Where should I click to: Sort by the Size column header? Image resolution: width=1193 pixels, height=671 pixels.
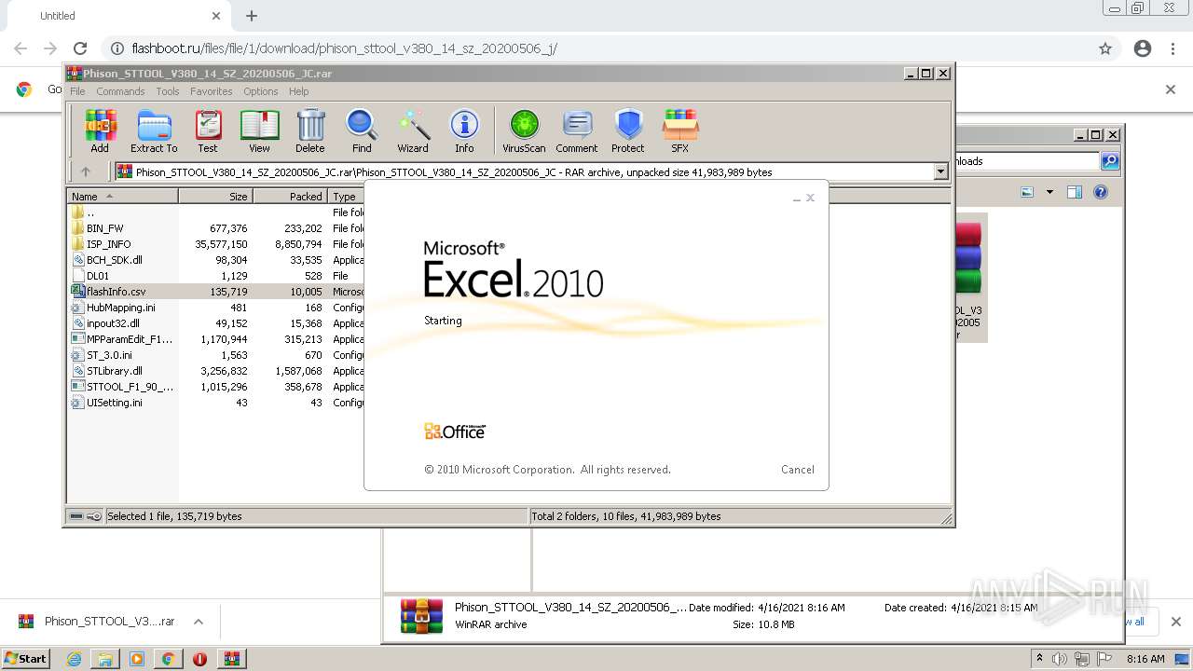pyautogui.click(x=215, y=197)
